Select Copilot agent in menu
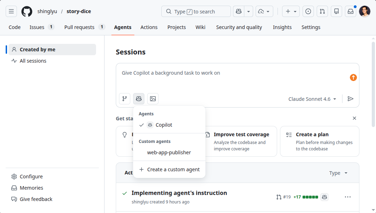 (169, 125)
